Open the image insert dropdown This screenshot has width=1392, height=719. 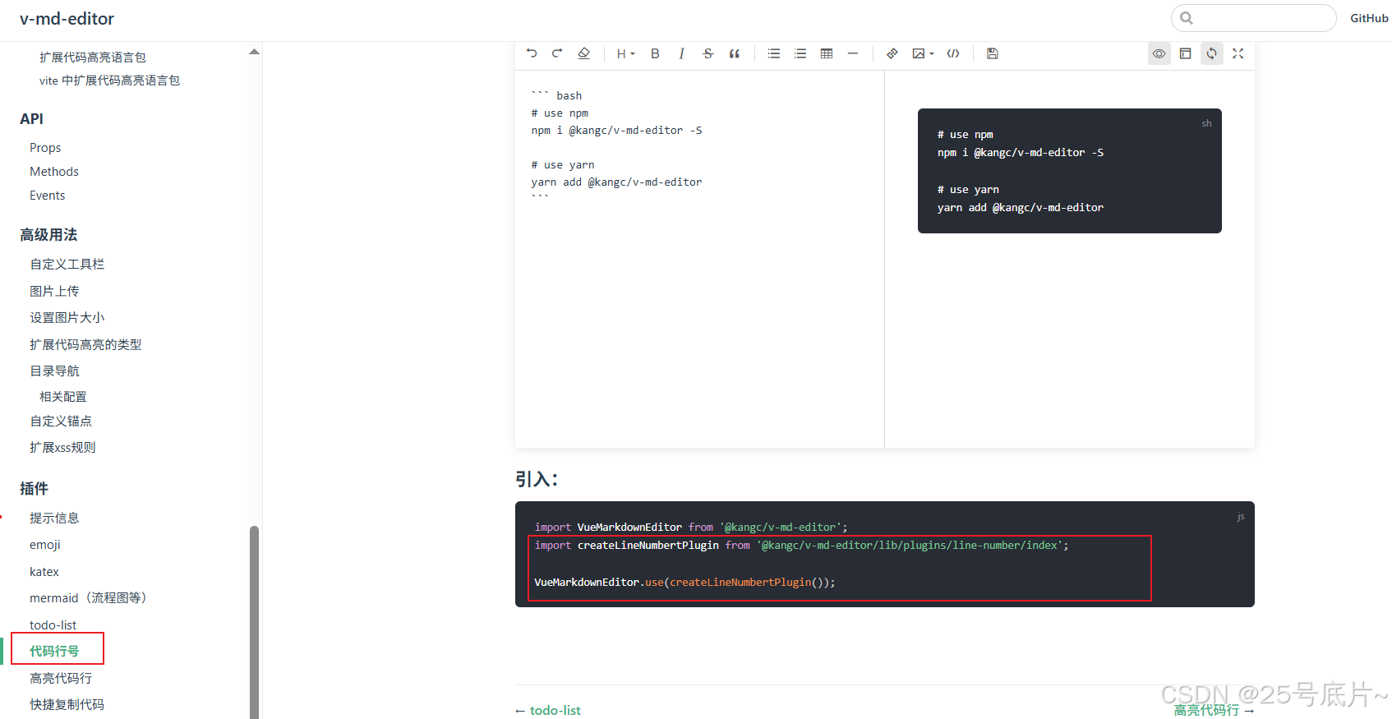(923, 53)
